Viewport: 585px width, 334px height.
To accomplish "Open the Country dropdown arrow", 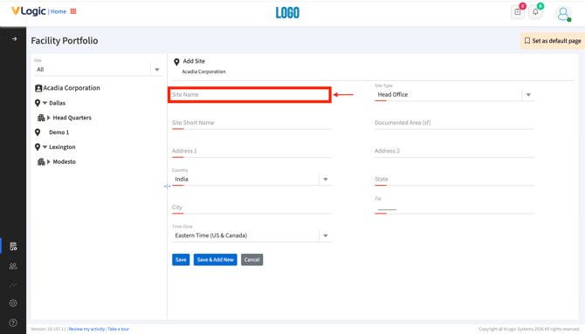I will [326, 180].
